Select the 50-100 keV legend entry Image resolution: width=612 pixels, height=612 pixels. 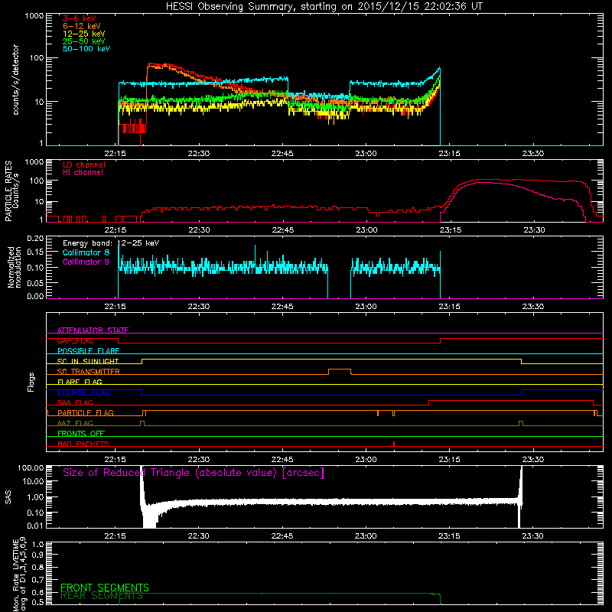[x=86, y=49]
